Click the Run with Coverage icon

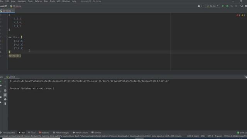pyautogui.click(x=232, y=6)
